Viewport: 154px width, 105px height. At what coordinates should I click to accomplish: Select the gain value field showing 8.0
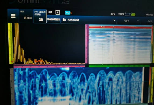26,16
